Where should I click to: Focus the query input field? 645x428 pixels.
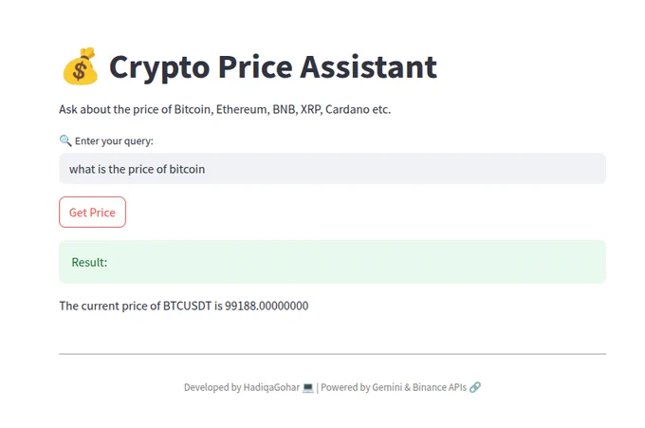coord(332,168)
